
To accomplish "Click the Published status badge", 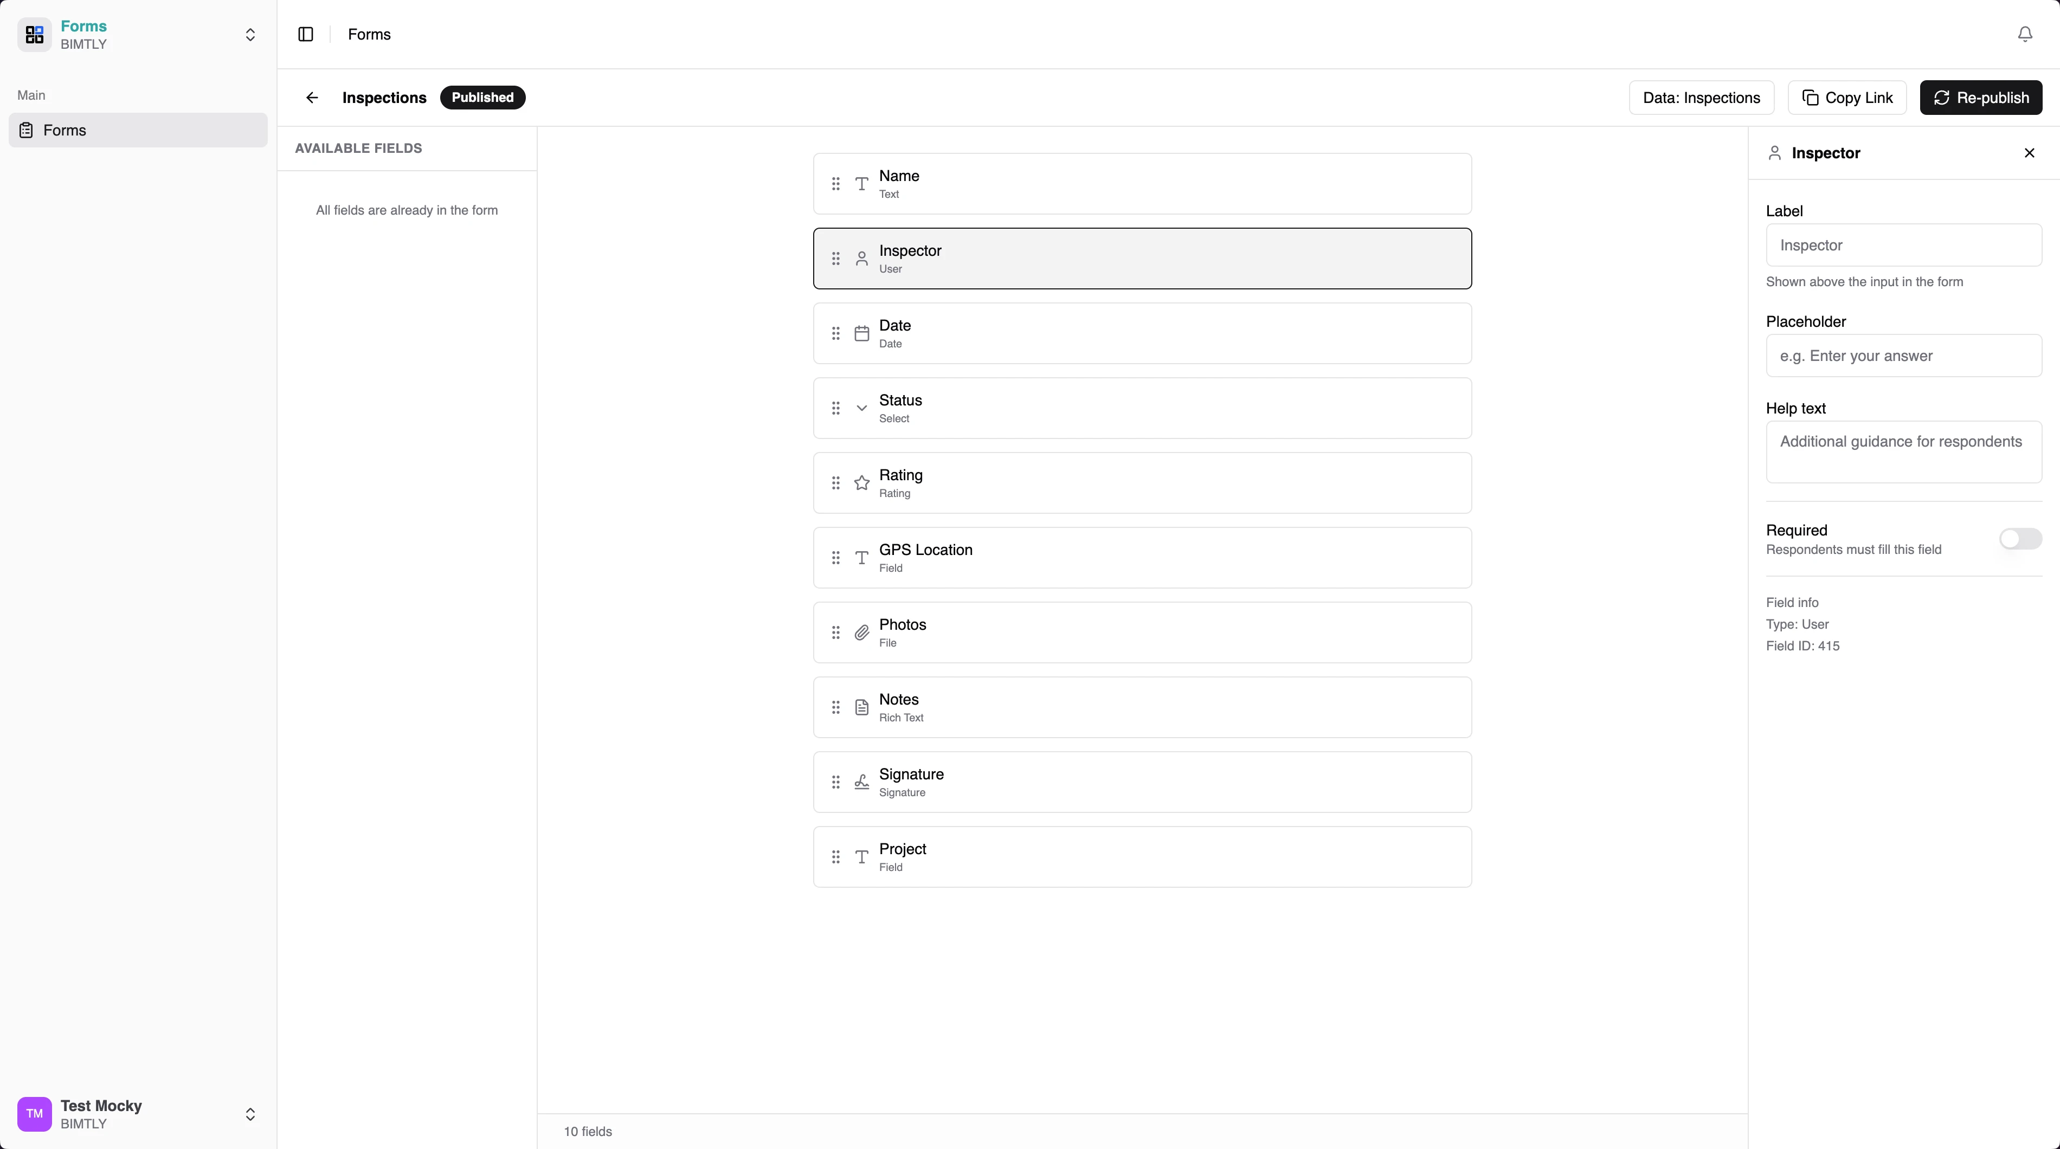I will [482, 98].
